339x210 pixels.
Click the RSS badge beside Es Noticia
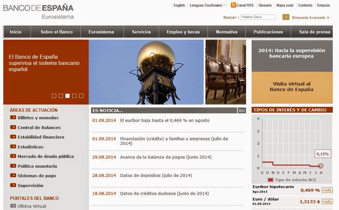coord(242,111)
